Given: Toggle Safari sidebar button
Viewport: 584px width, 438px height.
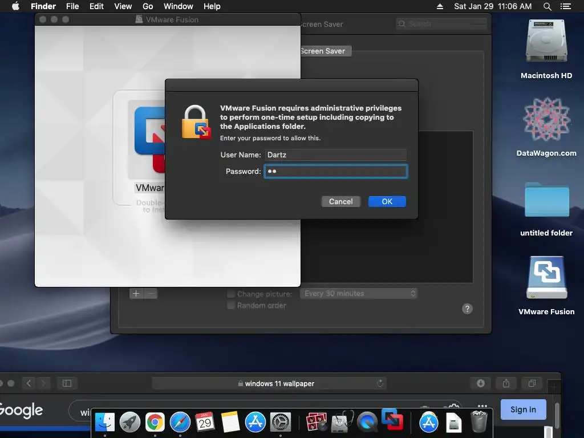Looking at the screenshot, I should click(67, 383).
